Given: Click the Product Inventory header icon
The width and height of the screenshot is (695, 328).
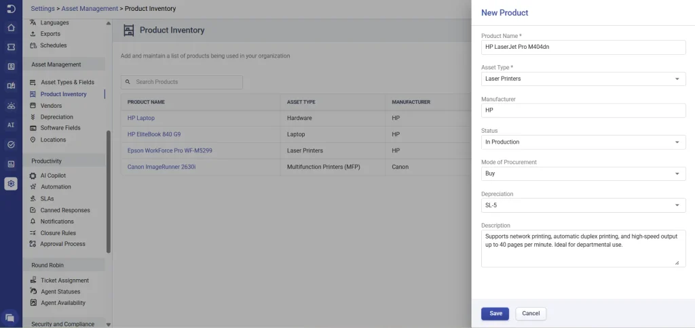Looking at the screenshot, I should pyautogui.click(x=128, y=30).
